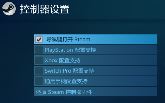The width and height of the screenshot is (165, 103).
Task: Click the 通用手柄配置支持 label text
Action: click(66, 81)
